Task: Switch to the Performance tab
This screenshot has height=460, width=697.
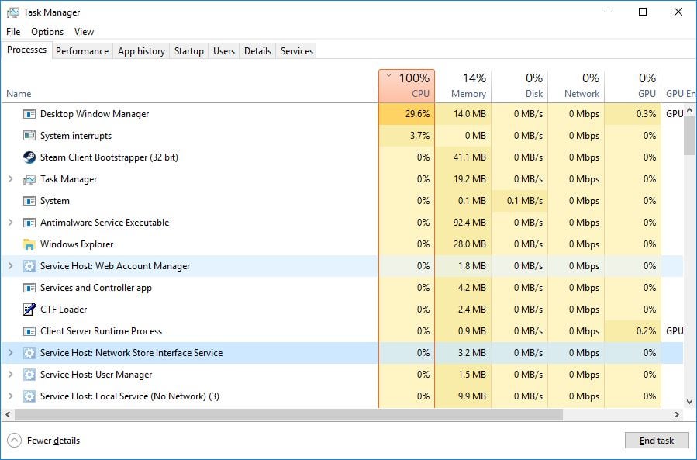Action: pyautogui.click(x=82, y=51)
